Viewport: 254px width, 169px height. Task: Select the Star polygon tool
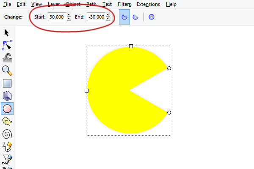pos(7,121)
